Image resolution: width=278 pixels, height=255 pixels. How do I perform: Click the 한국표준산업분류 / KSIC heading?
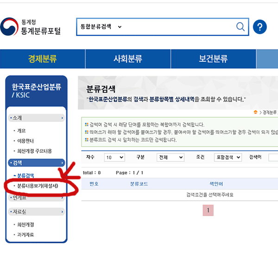36,90
